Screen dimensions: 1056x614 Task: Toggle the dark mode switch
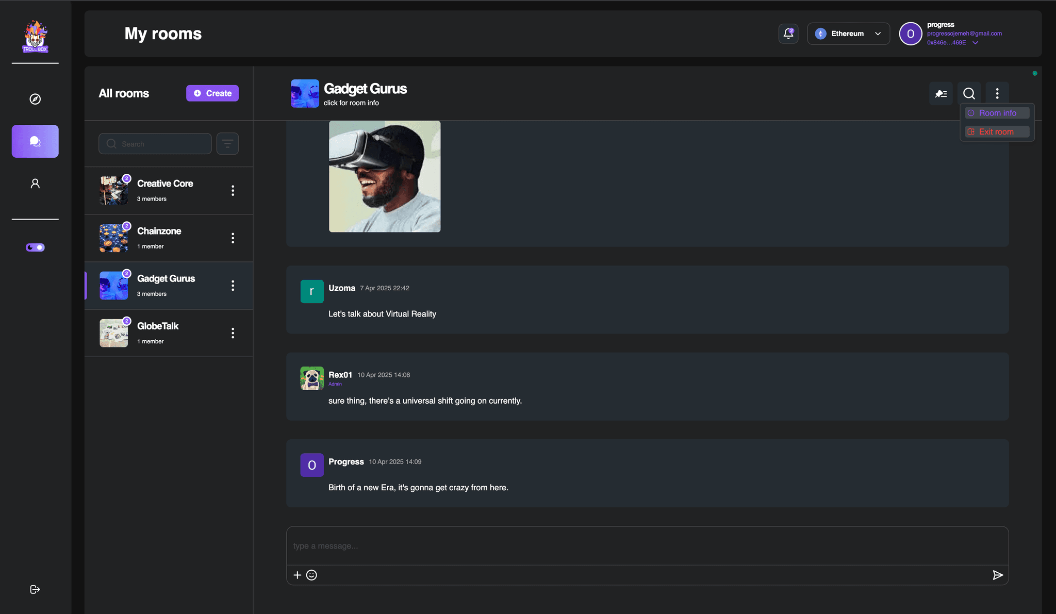(35, 247)
